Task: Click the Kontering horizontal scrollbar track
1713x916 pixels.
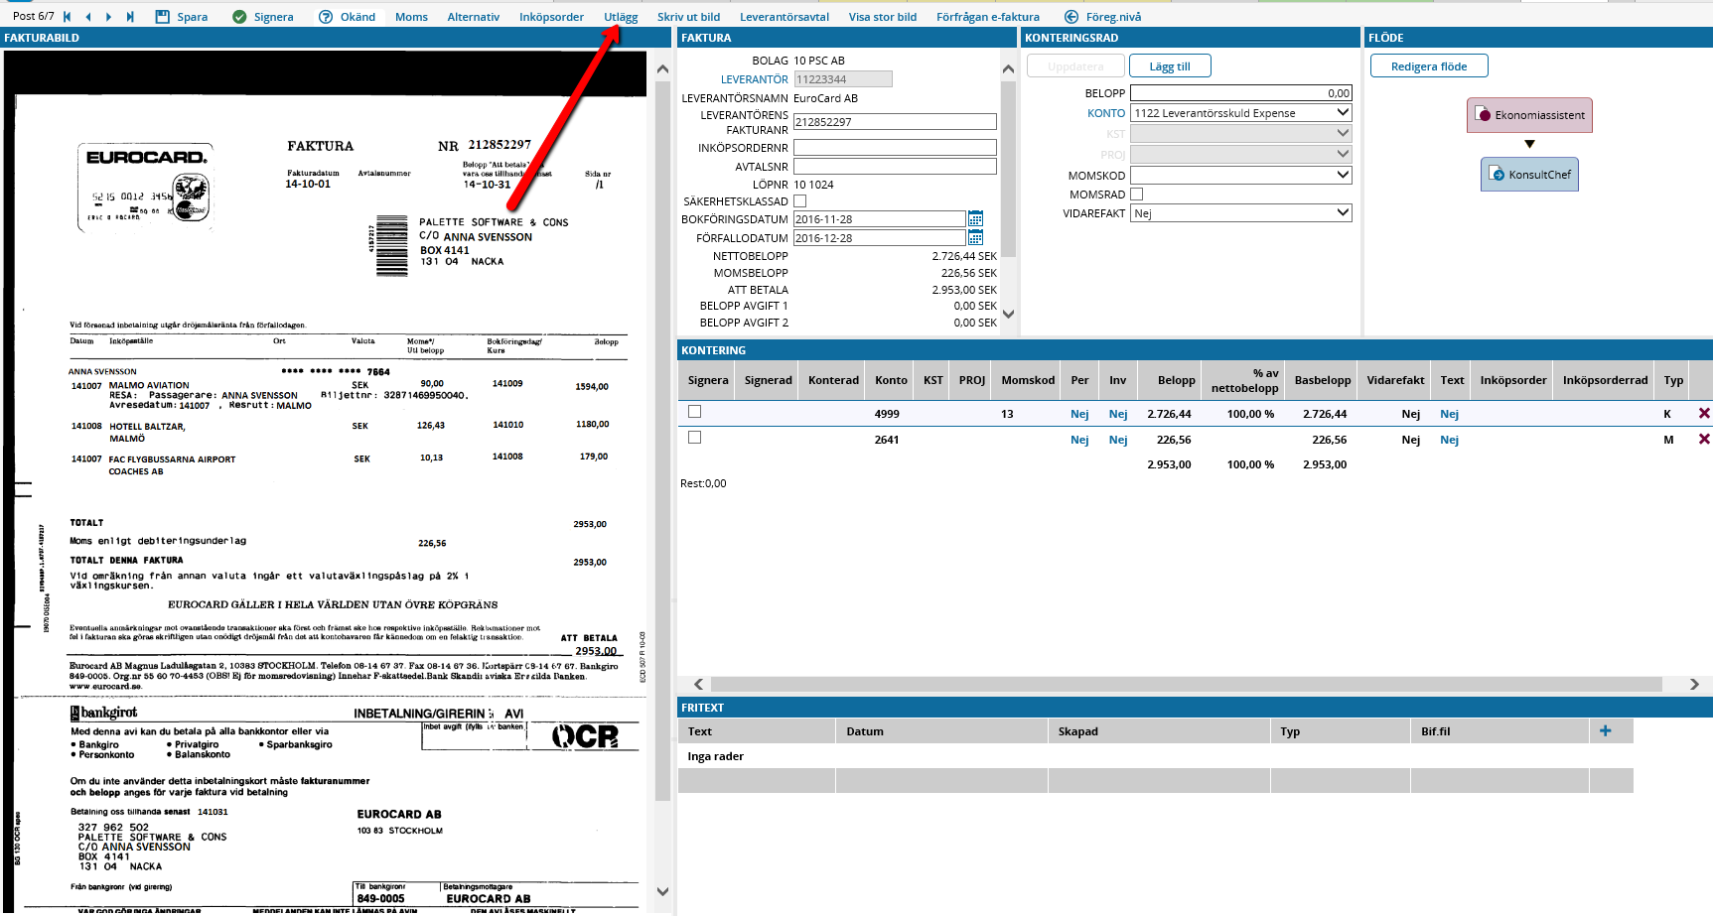Action: tap(1187, 684)
